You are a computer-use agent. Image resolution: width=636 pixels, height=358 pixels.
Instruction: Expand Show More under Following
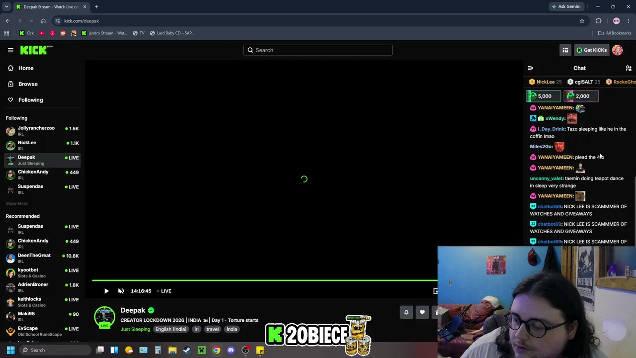pos(16,203)
